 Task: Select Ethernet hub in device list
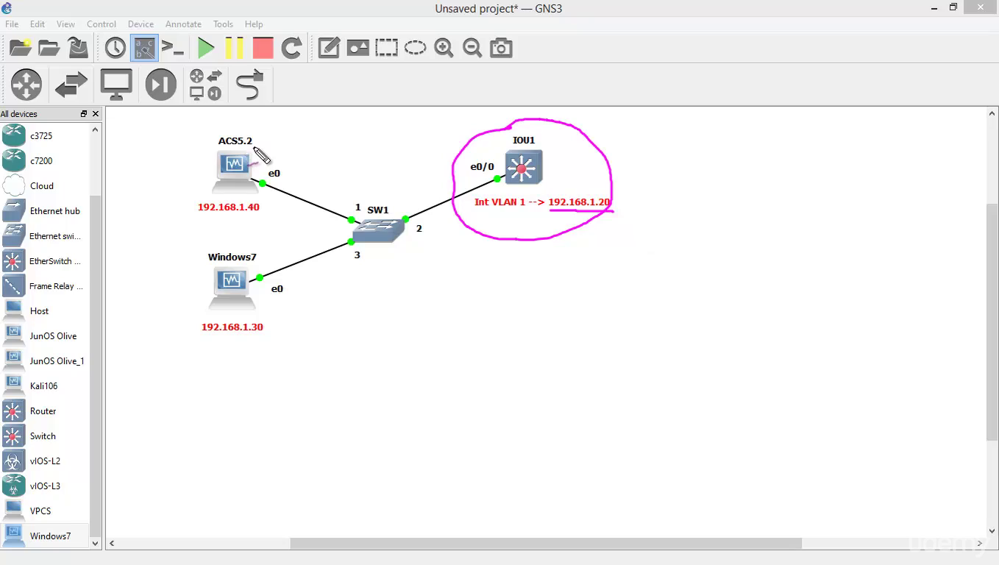[45, 210]
